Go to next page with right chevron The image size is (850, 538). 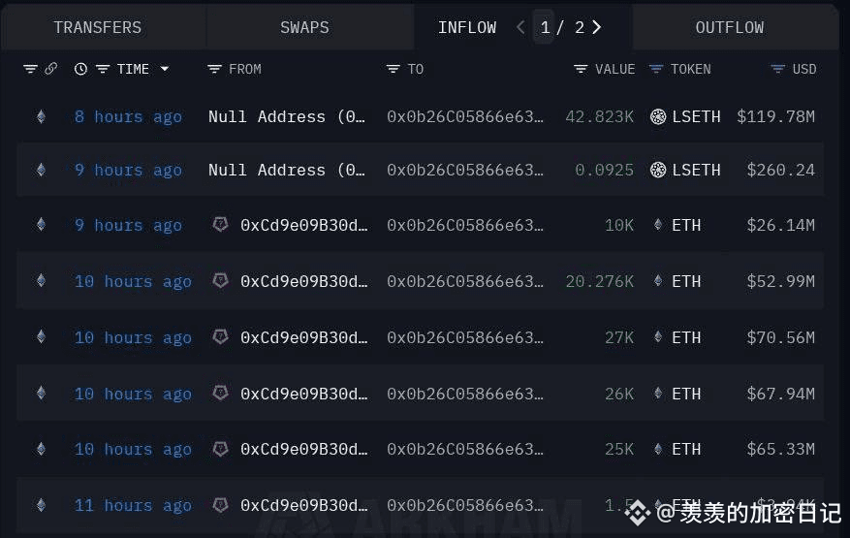[x=597, y=27]
